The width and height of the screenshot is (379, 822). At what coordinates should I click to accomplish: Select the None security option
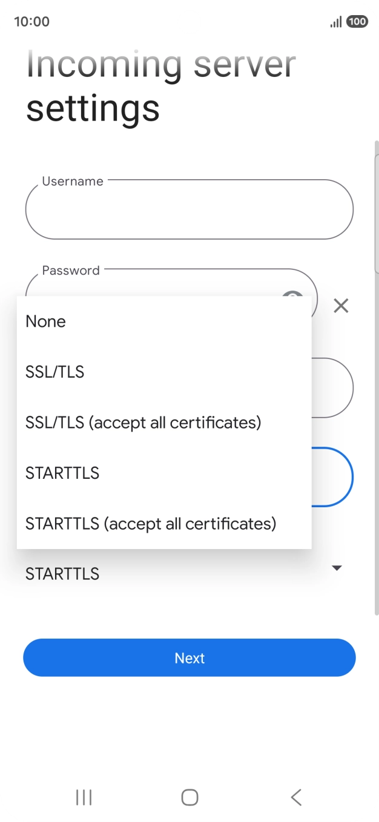(x=45, y=321)
